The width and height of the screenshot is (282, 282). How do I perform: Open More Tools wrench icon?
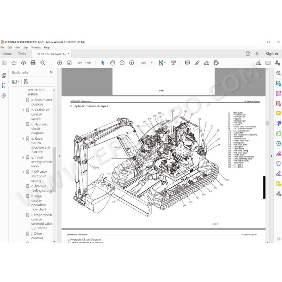point(278,193)
